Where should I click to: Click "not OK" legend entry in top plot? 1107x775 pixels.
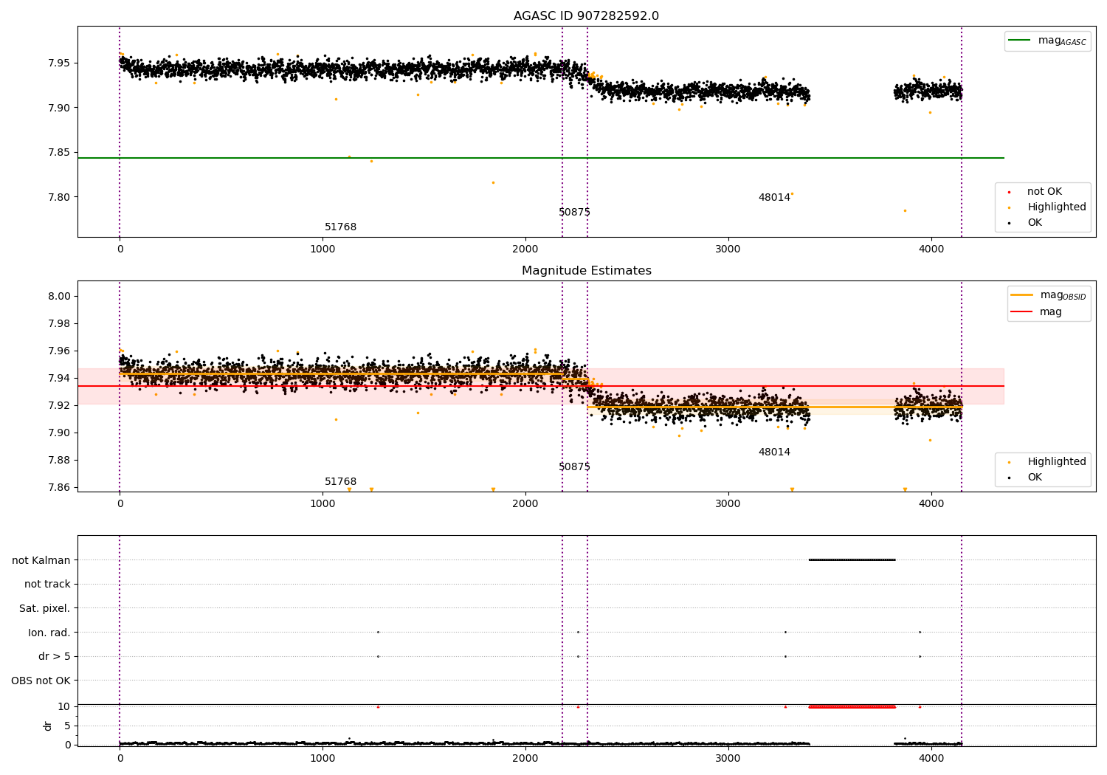[x=1044, y=192]
